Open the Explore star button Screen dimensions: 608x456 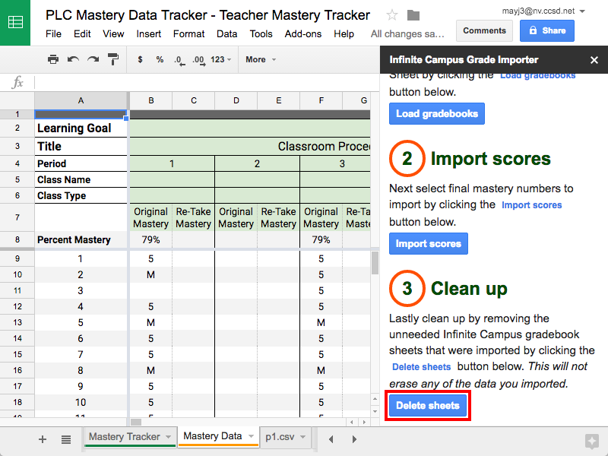(x=592, y=441)
